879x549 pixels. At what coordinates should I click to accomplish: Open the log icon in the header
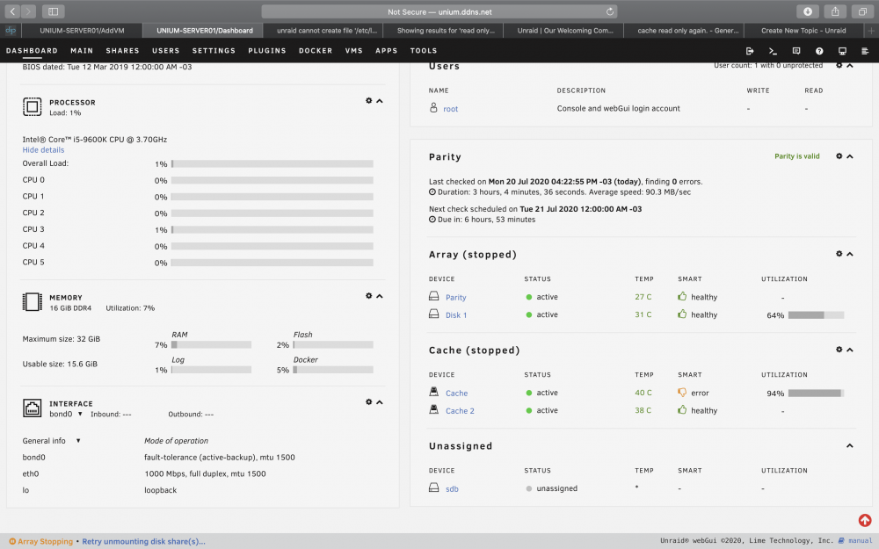click(x=865, y=51)
